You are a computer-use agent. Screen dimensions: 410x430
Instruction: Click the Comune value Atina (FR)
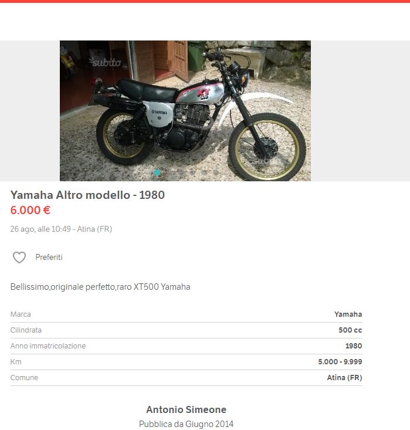344,378
